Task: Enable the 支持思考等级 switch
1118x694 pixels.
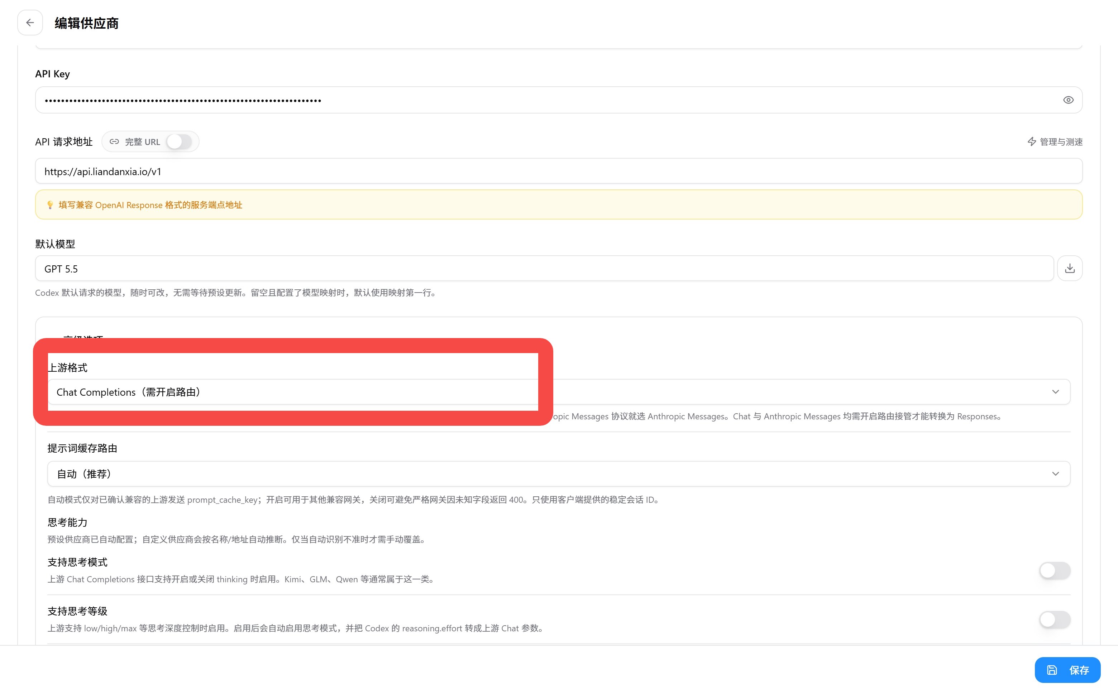Action: click(1055, 620)
